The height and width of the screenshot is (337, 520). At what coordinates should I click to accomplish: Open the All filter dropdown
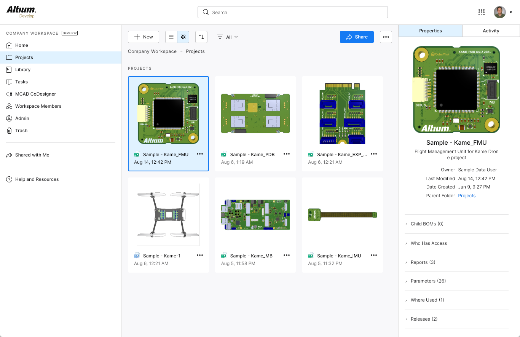(228, 37)
